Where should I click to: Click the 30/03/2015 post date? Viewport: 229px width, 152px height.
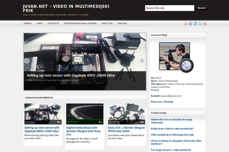[72, 122]
